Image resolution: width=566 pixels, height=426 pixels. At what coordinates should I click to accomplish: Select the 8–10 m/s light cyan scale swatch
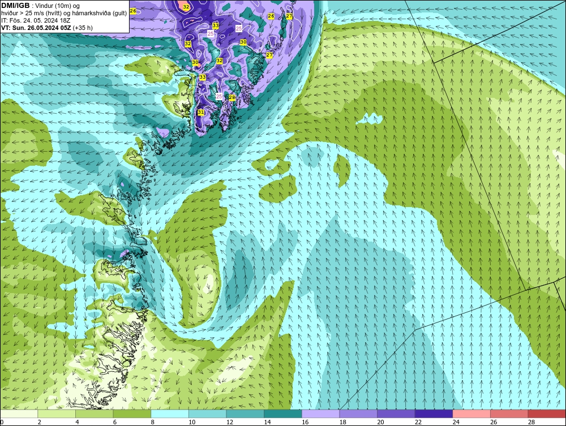click(x=170, y=414)
